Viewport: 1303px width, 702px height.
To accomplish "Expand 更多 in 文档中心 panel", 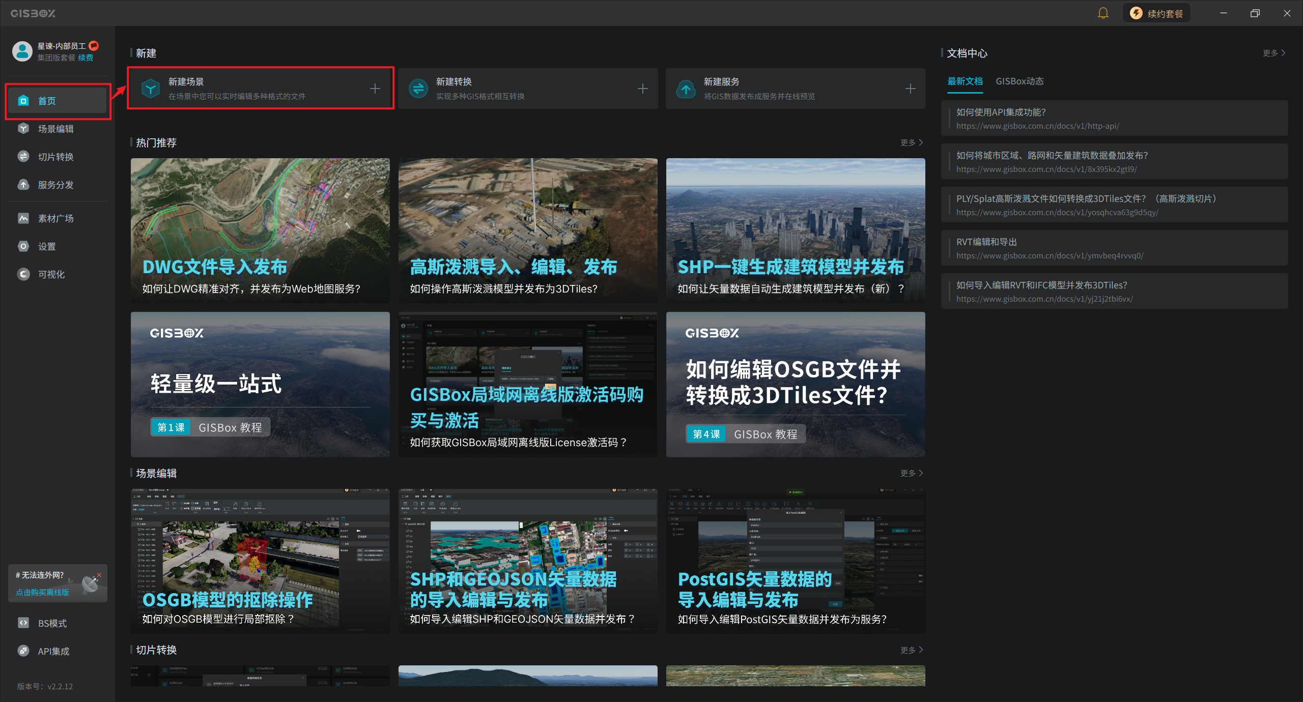I will pyautogui.click(x=1274, y=53).
